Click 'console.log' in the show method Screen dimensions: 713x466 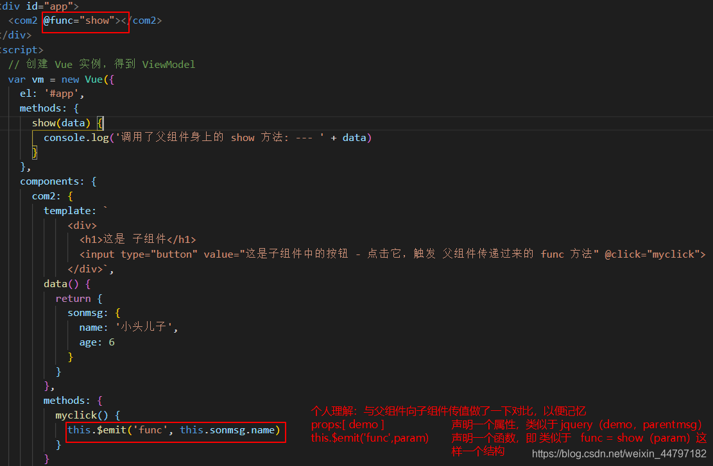pos(76,138)
